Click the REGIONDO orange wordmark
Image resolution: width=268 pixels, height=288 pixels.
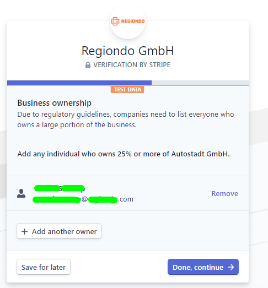click(x=133, y=21)
